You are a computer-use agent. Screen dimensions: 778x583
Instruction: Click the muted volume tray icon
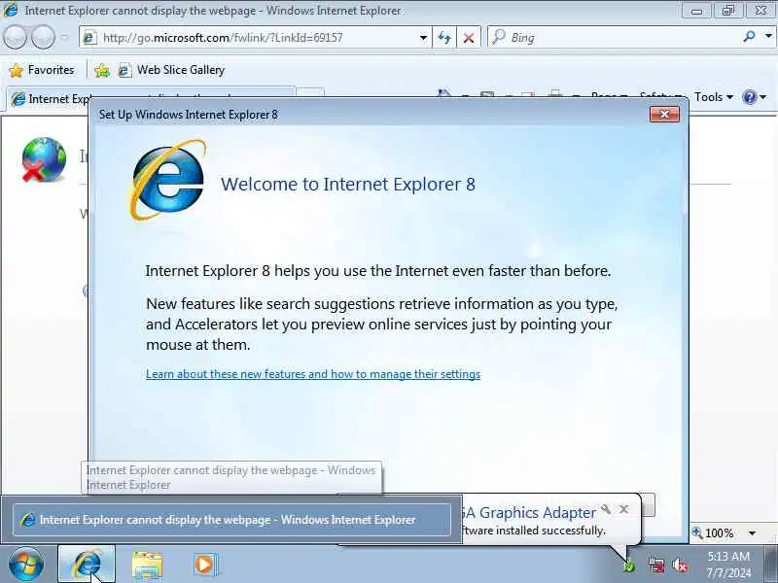(679, 566)
